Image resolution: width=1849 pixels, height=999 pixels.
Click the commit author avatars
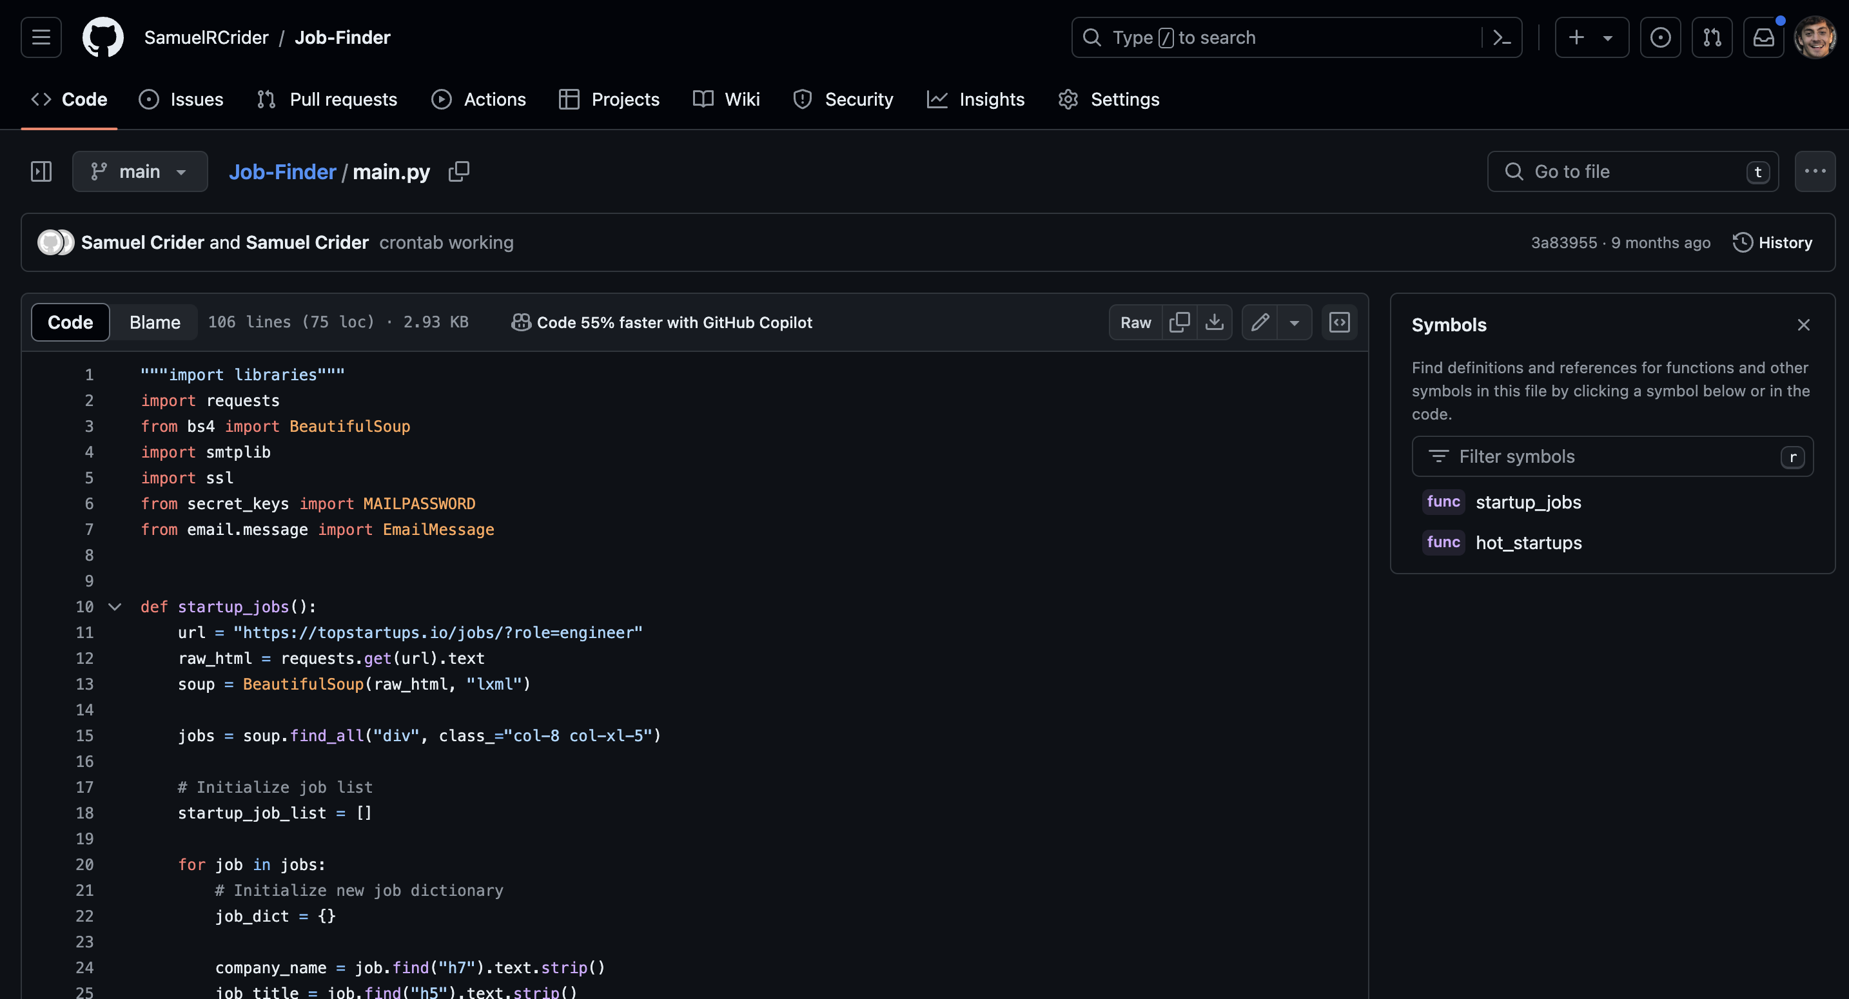pos(55,242)
